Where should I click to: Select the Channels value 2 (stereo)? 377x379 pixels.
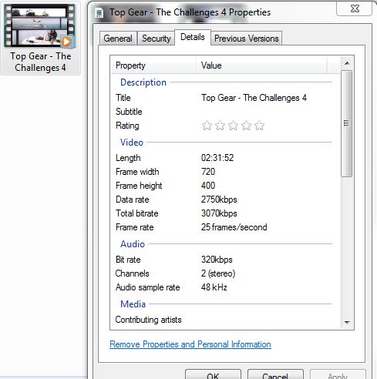click(x=218, y=273)
